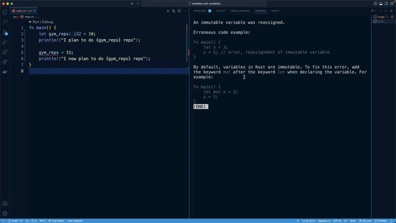
Task: Open the Explorer view in activity bar
Action: (5, 12)
